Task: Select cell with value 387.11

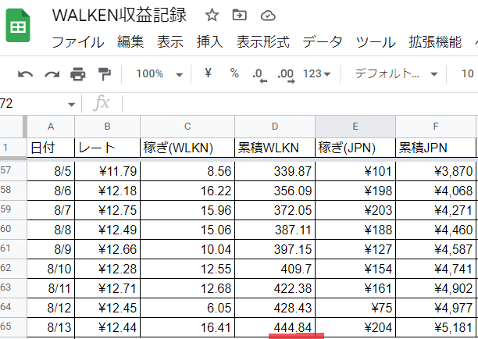Action: tap(275, 230)
